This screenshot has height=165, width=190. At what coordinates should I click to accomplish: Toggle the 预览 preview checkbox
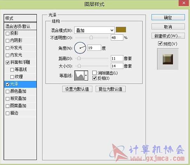click(x=160, y=43)
